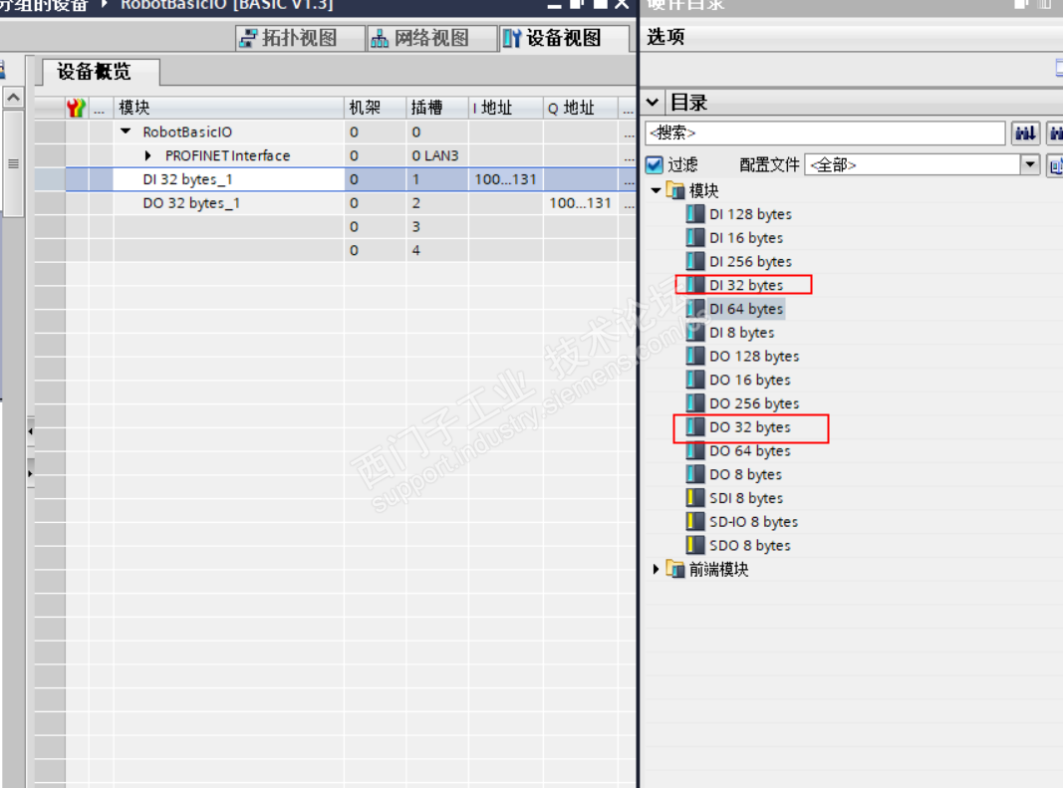Click the right-pointing pane collapse arrow
Screen dimensions: 1063x788
31,473
